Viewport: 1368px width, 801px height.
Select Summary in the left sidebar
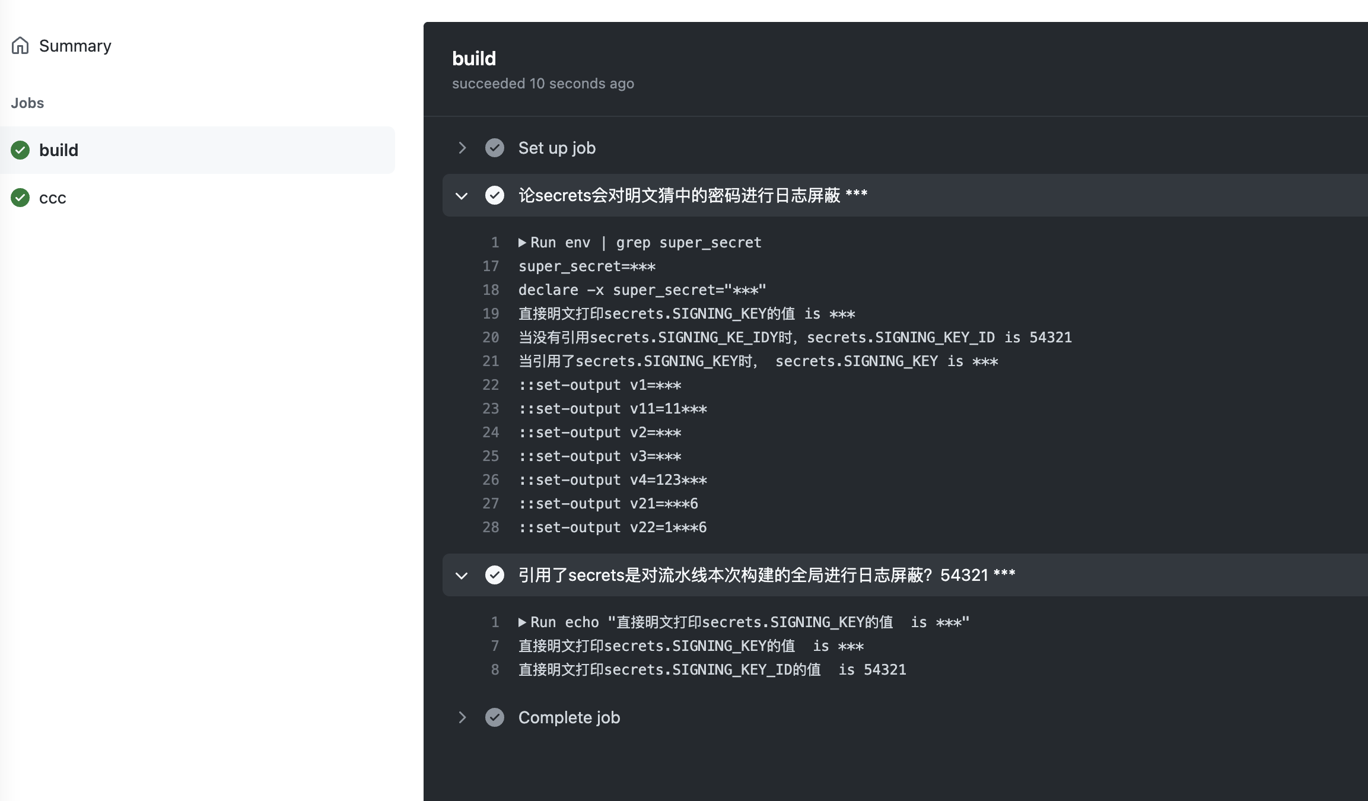75,45
